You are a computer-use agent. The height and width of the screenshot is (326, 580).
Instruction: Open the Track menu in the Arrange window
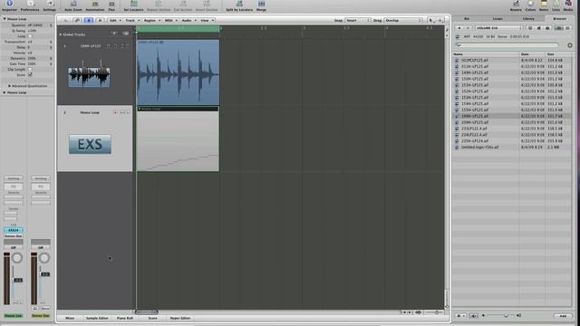pyautogui.click(x=132, y=20)
